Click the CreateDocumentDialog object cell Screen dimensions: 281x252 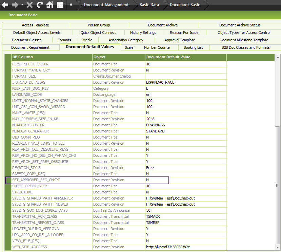pyautogui.click(x=119, y=76)
